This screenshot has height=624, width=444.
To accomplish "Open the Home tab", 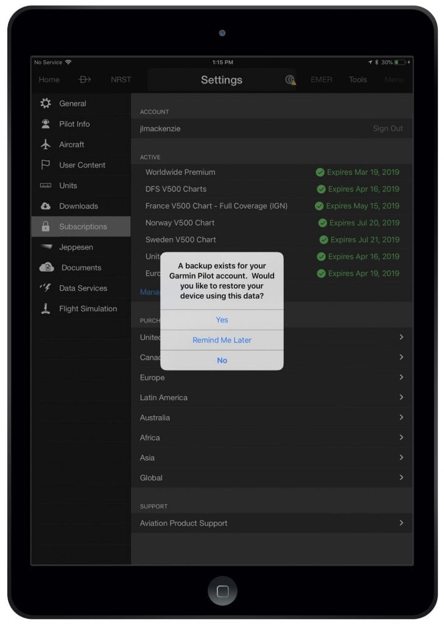I will [x=49, y=80].
